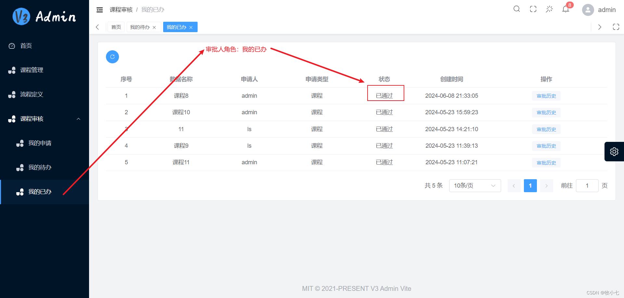The width and height of the screenshot is (624, 298).
Task: Go to previous page arrow
Action: [514, 186]
